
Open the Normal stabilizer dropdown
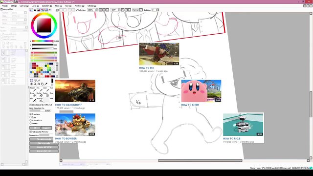tap(137, 10)
